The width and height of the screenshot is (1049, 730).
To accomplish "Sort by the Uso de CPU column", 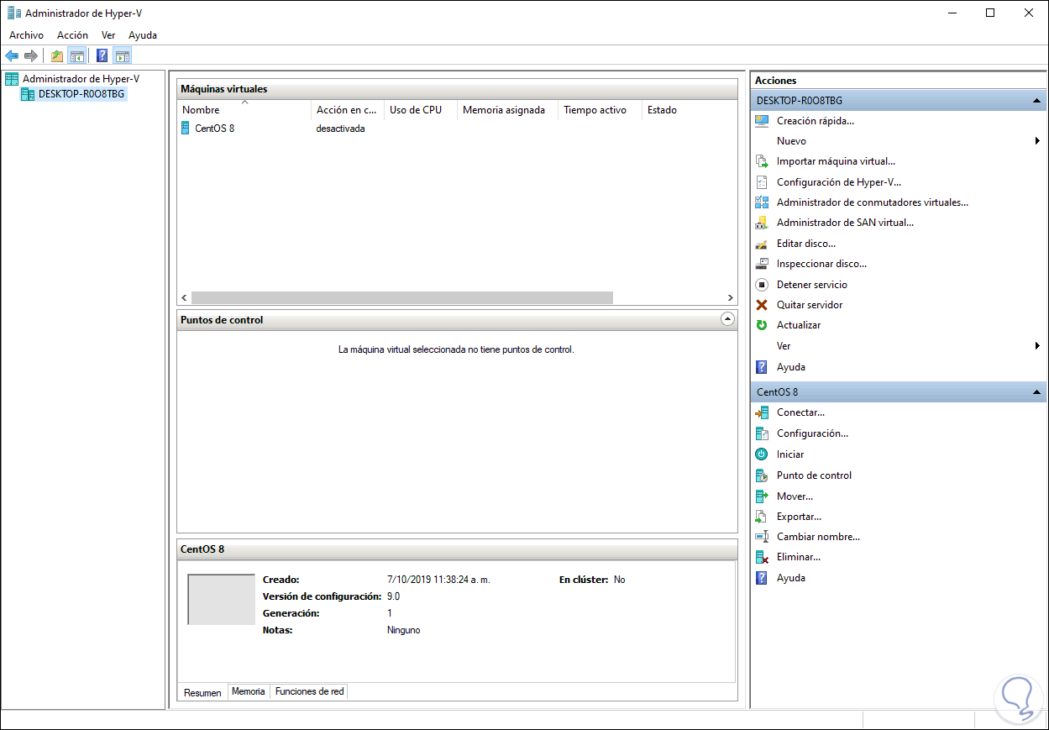I will 421,110.
